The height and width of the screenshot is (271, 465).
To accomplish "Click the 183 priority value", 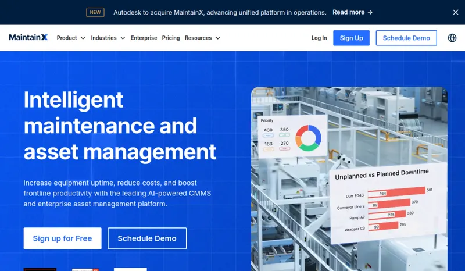I will pos(269,144).
